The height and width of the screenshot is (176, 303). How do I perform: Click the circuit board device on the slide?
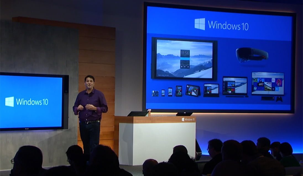point(155,94)
